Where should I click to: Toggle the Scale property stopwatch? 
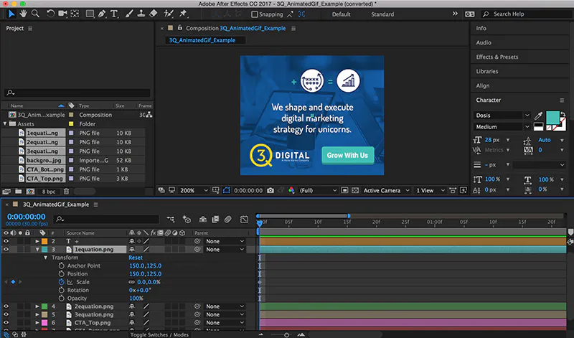tap(62, 282)
